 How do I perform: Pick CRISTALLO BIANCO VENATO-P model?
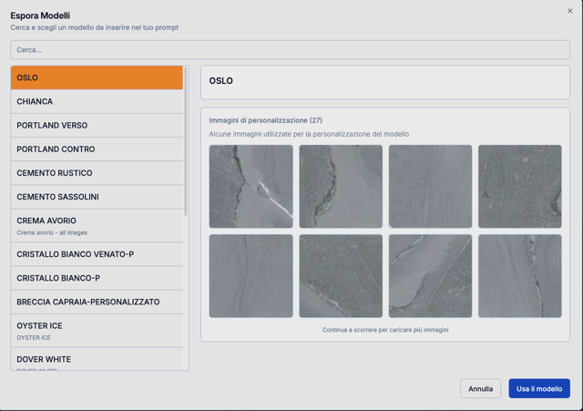click(97, 254)
